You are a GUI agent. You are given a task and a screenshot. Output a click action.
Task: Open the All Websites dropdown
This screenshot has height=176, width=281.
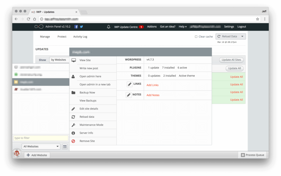point(41,146)
